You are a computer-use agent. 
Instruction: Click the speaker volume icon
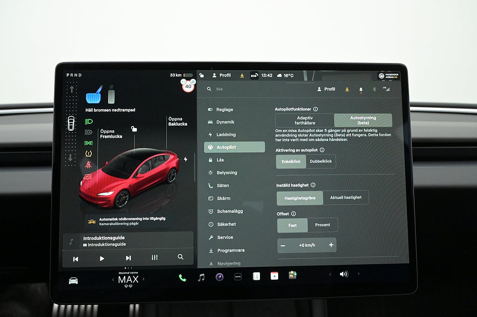[344, 274]
